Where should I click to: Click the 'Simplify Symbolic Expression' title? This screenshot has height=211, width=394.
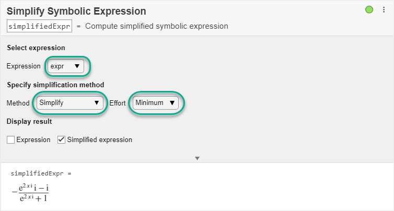click(x=76, y=11)
